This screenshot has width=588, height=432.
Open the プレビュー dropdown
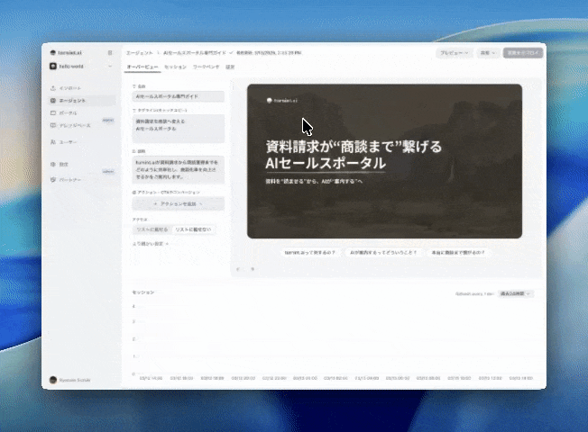pos(455,53)
